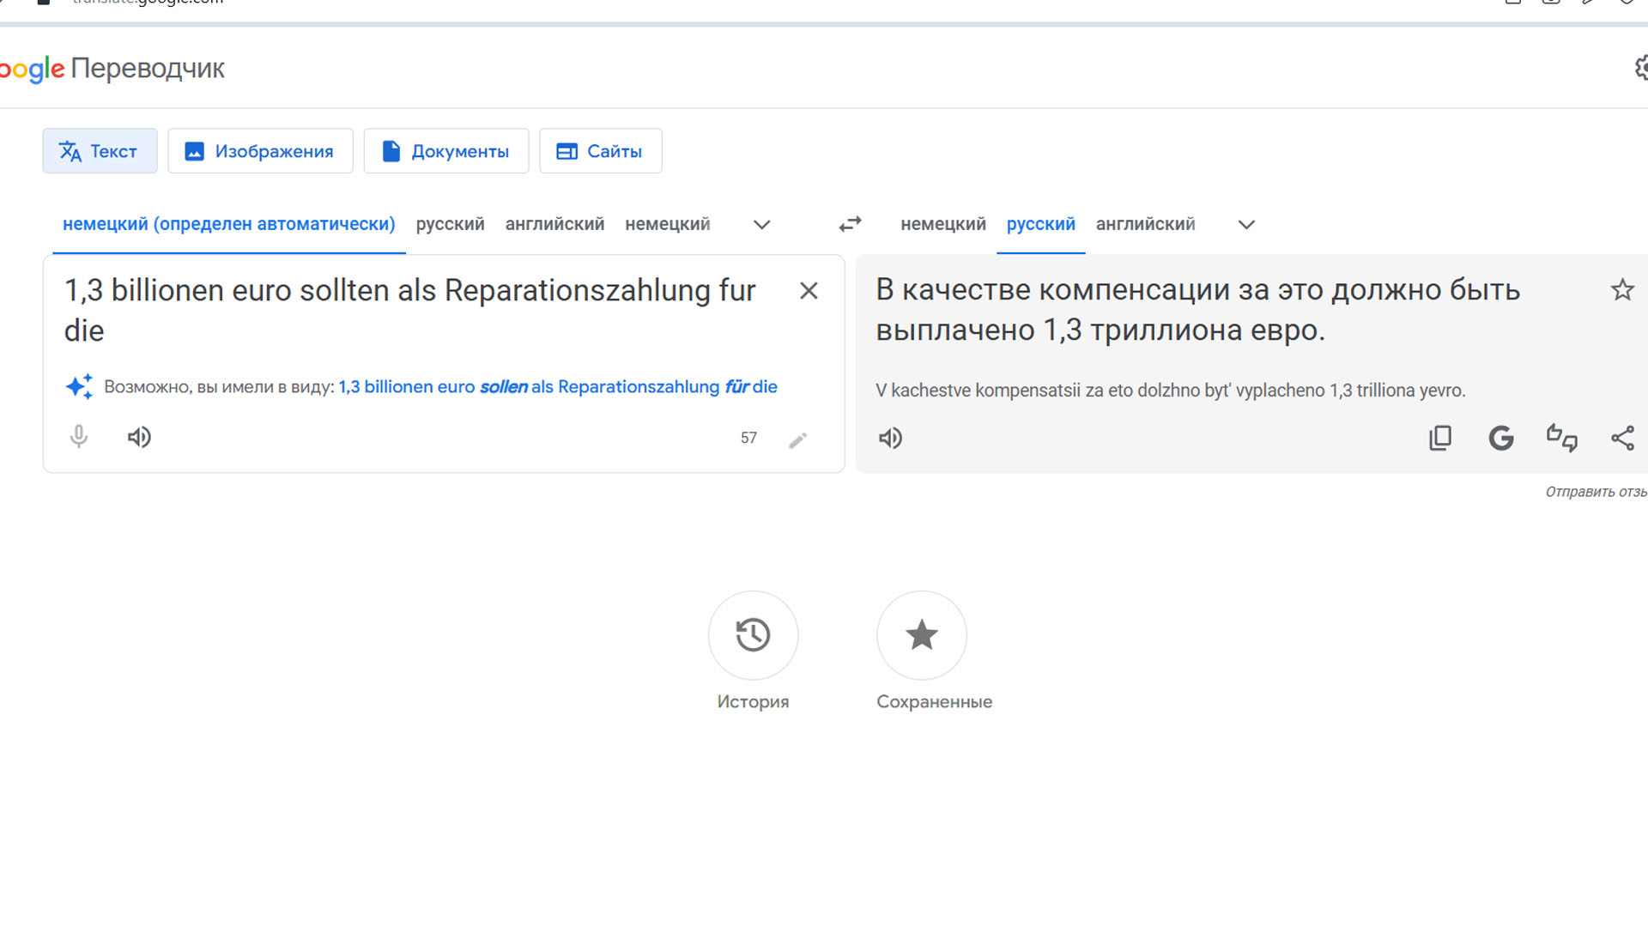The height and width of the screenshot is (927, 1648).
Task: Click the sparkle suggestion icon
Action: click(79, 386)
